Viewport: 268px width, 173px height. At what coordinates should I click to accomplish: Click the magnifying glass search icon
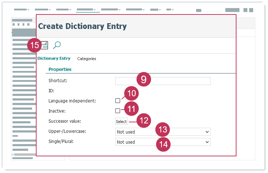(x=57, y=45)
